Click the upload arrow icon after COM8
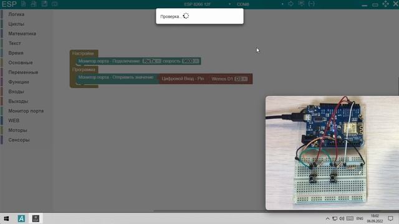This screenshot has width=399, height=224. [291, 4]
